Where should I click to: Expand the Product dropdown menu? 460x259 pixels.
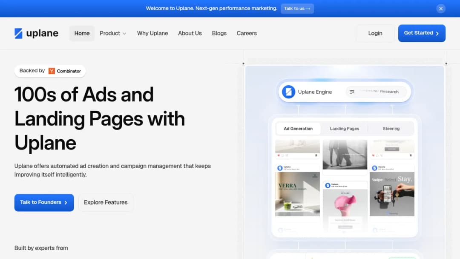click(113, 33)
